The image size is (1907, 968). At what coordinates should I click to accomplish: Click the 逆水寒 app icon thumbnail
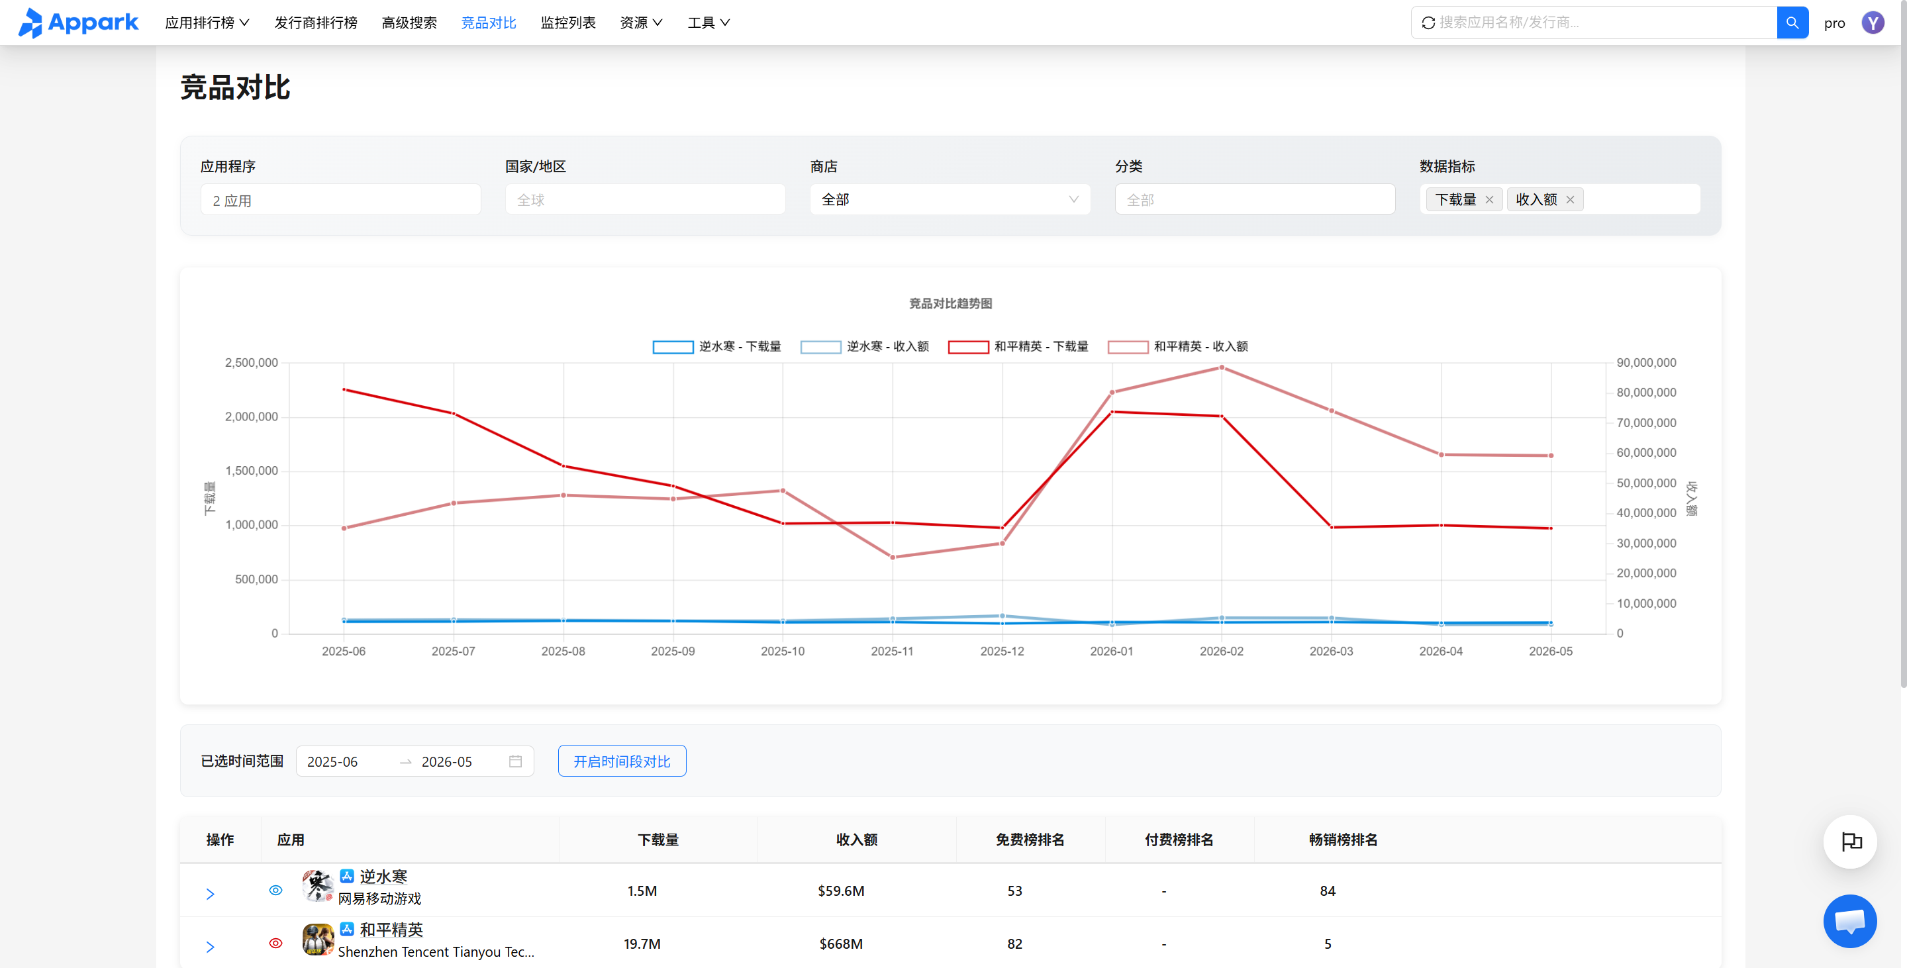(318, 886)
